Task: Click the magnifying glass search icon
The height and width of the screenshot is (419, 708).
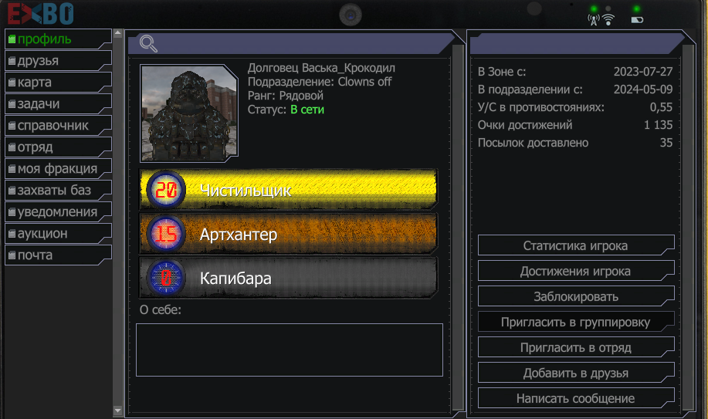Action: click(x=148, y=43)
